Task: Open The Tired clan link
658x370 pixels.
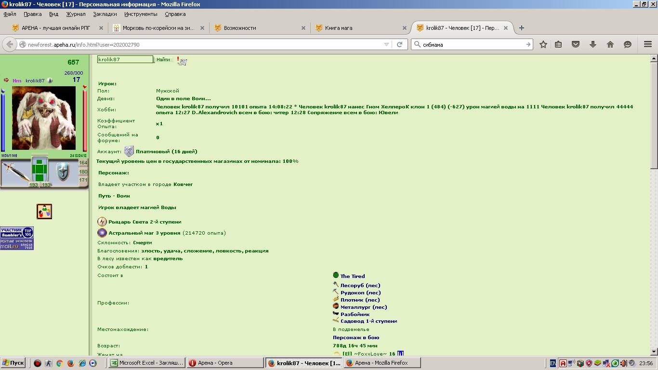Action: click(x=352, y=276)
